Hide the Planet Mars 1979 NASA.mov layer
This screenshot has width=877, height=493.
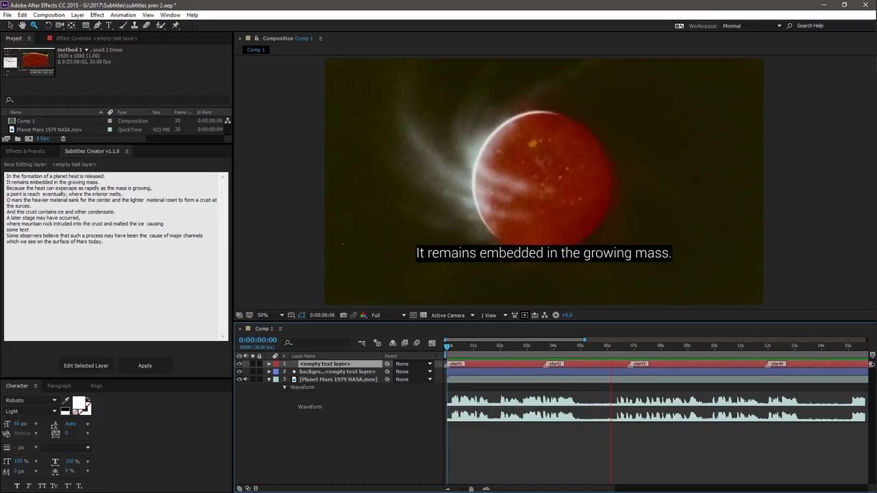pos(239,379)
